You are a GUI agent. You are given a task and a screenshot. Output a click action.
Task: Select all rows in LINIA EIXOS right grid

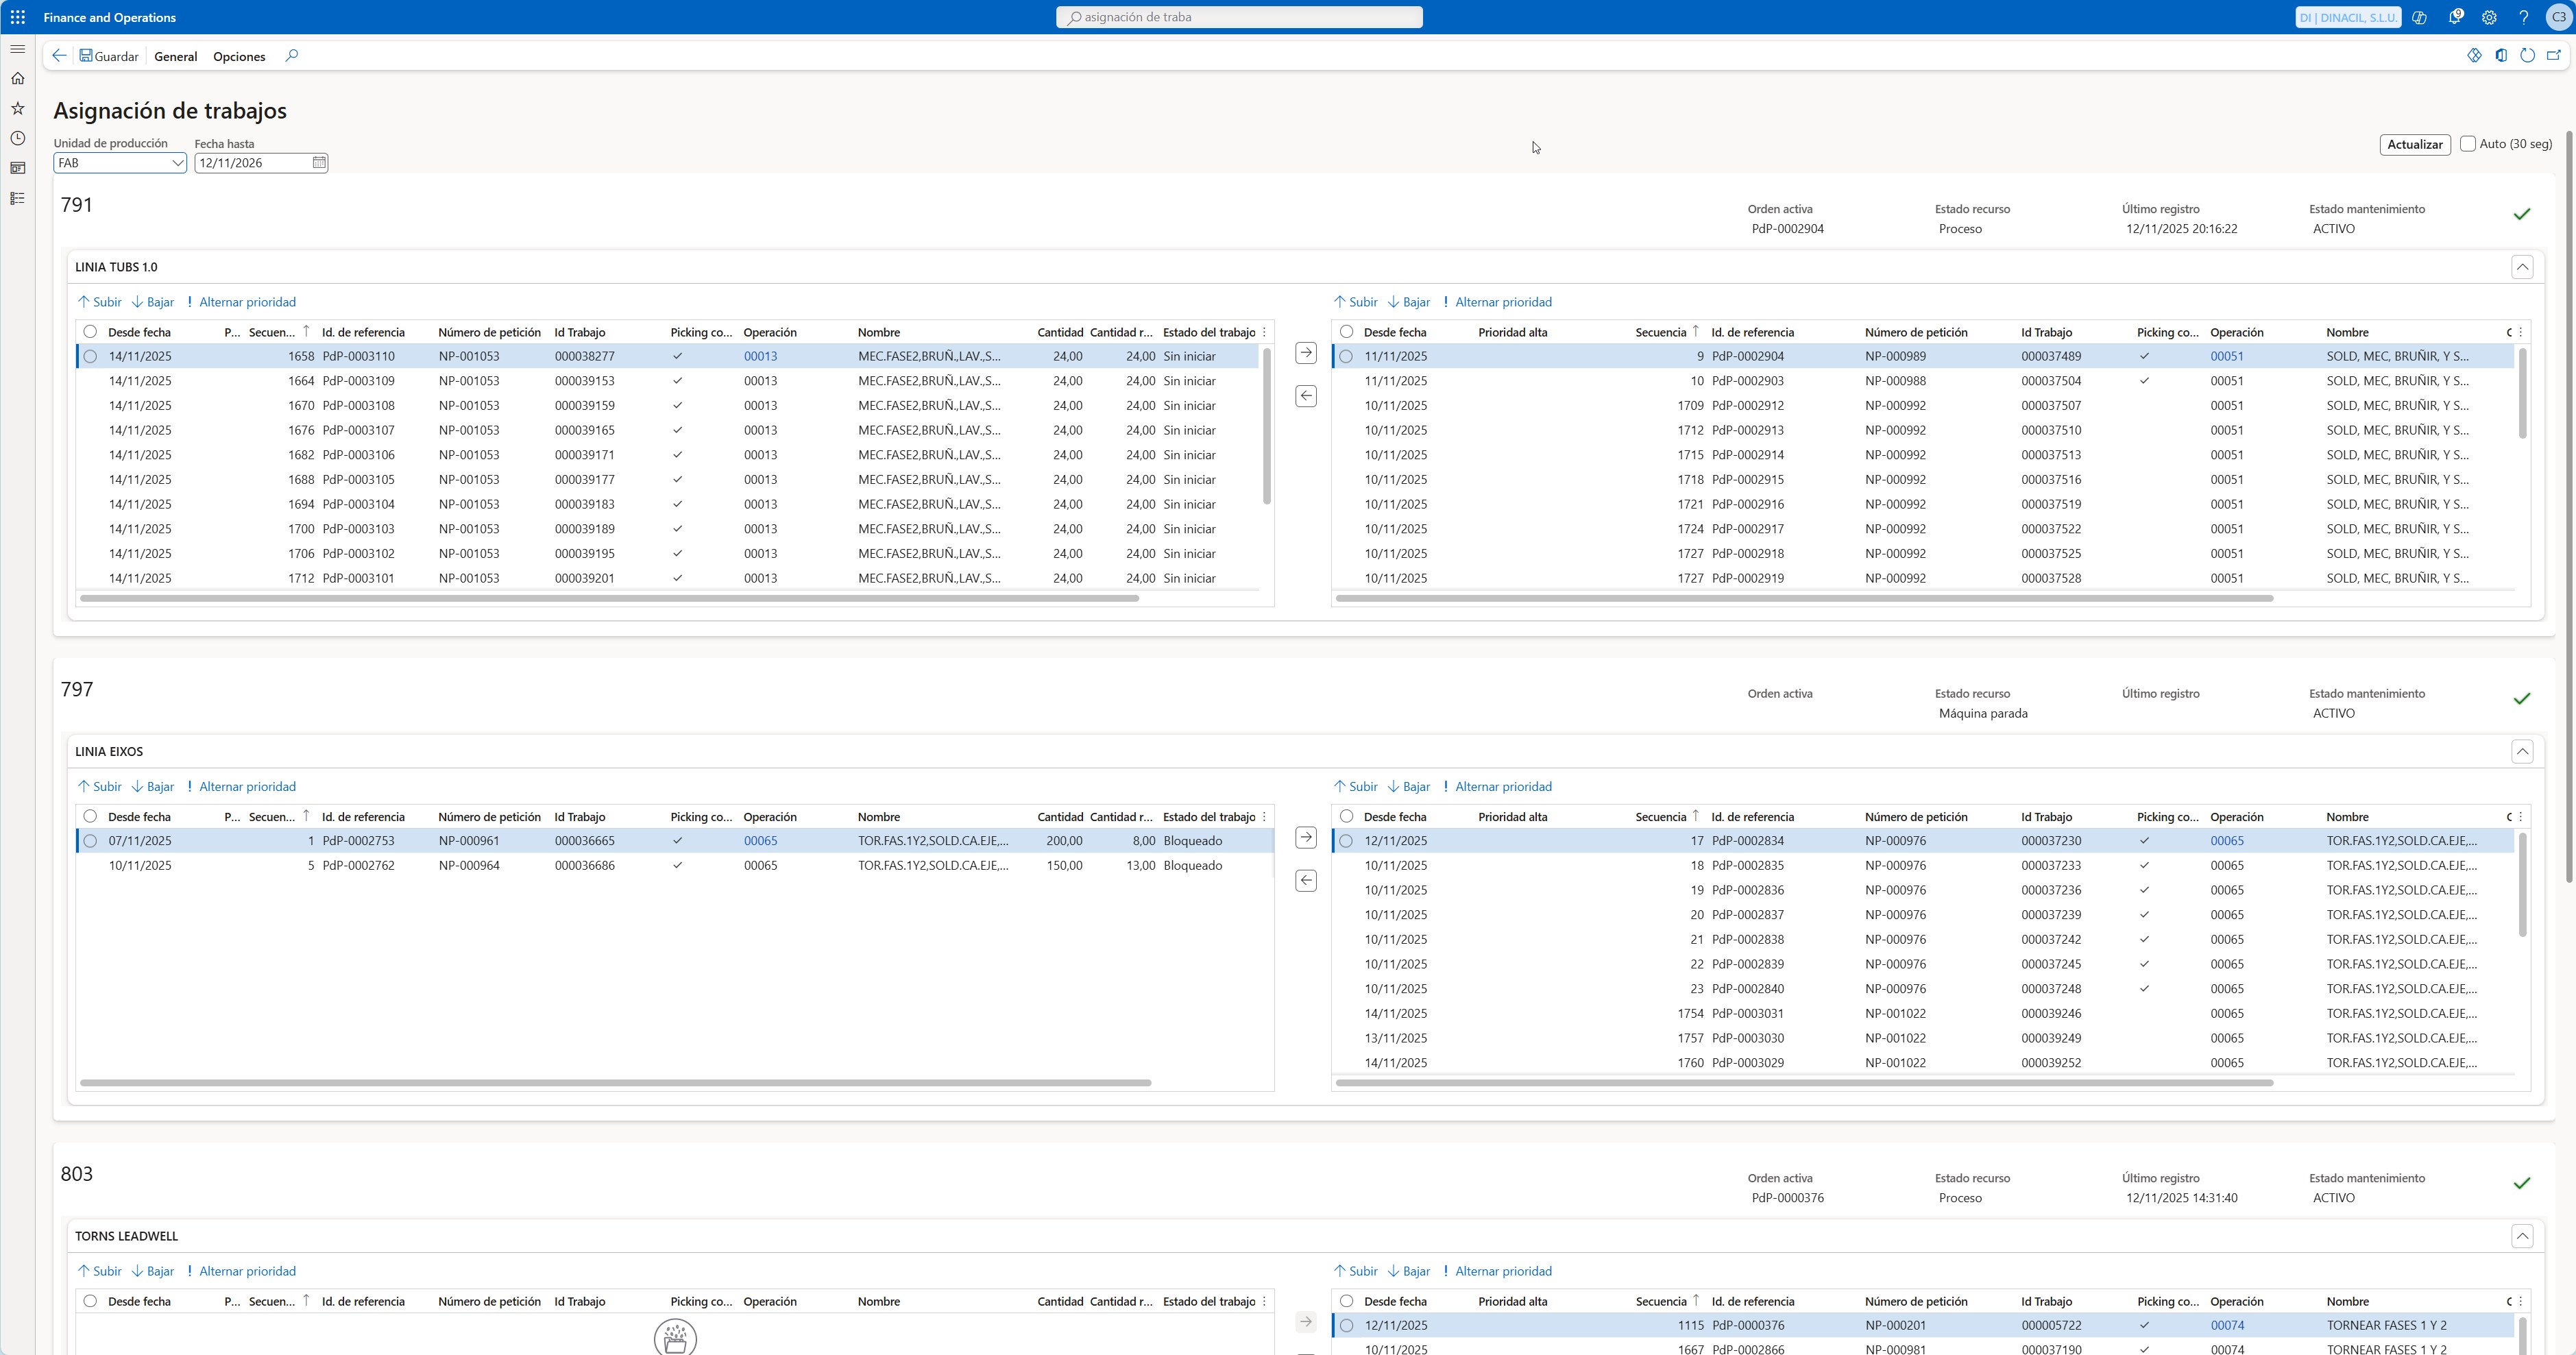tap(1347, 817)
